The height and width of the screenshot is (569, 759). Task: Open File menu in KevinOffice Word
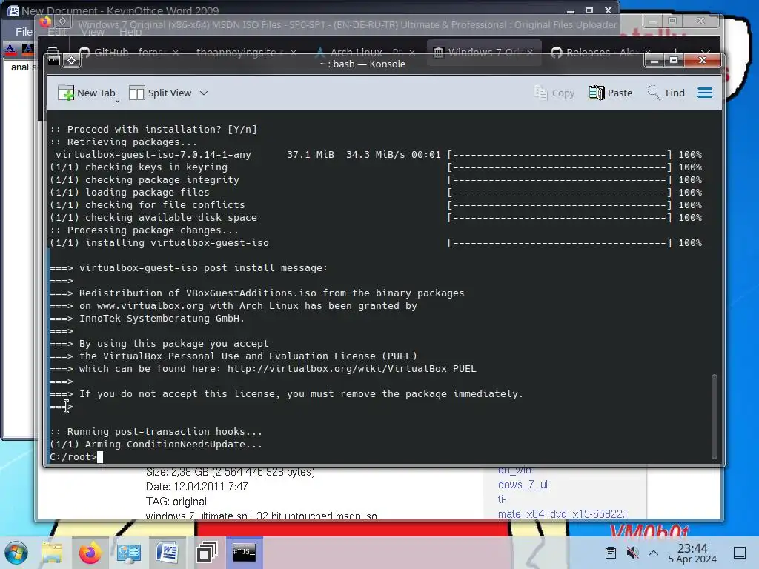pos(24,32)
